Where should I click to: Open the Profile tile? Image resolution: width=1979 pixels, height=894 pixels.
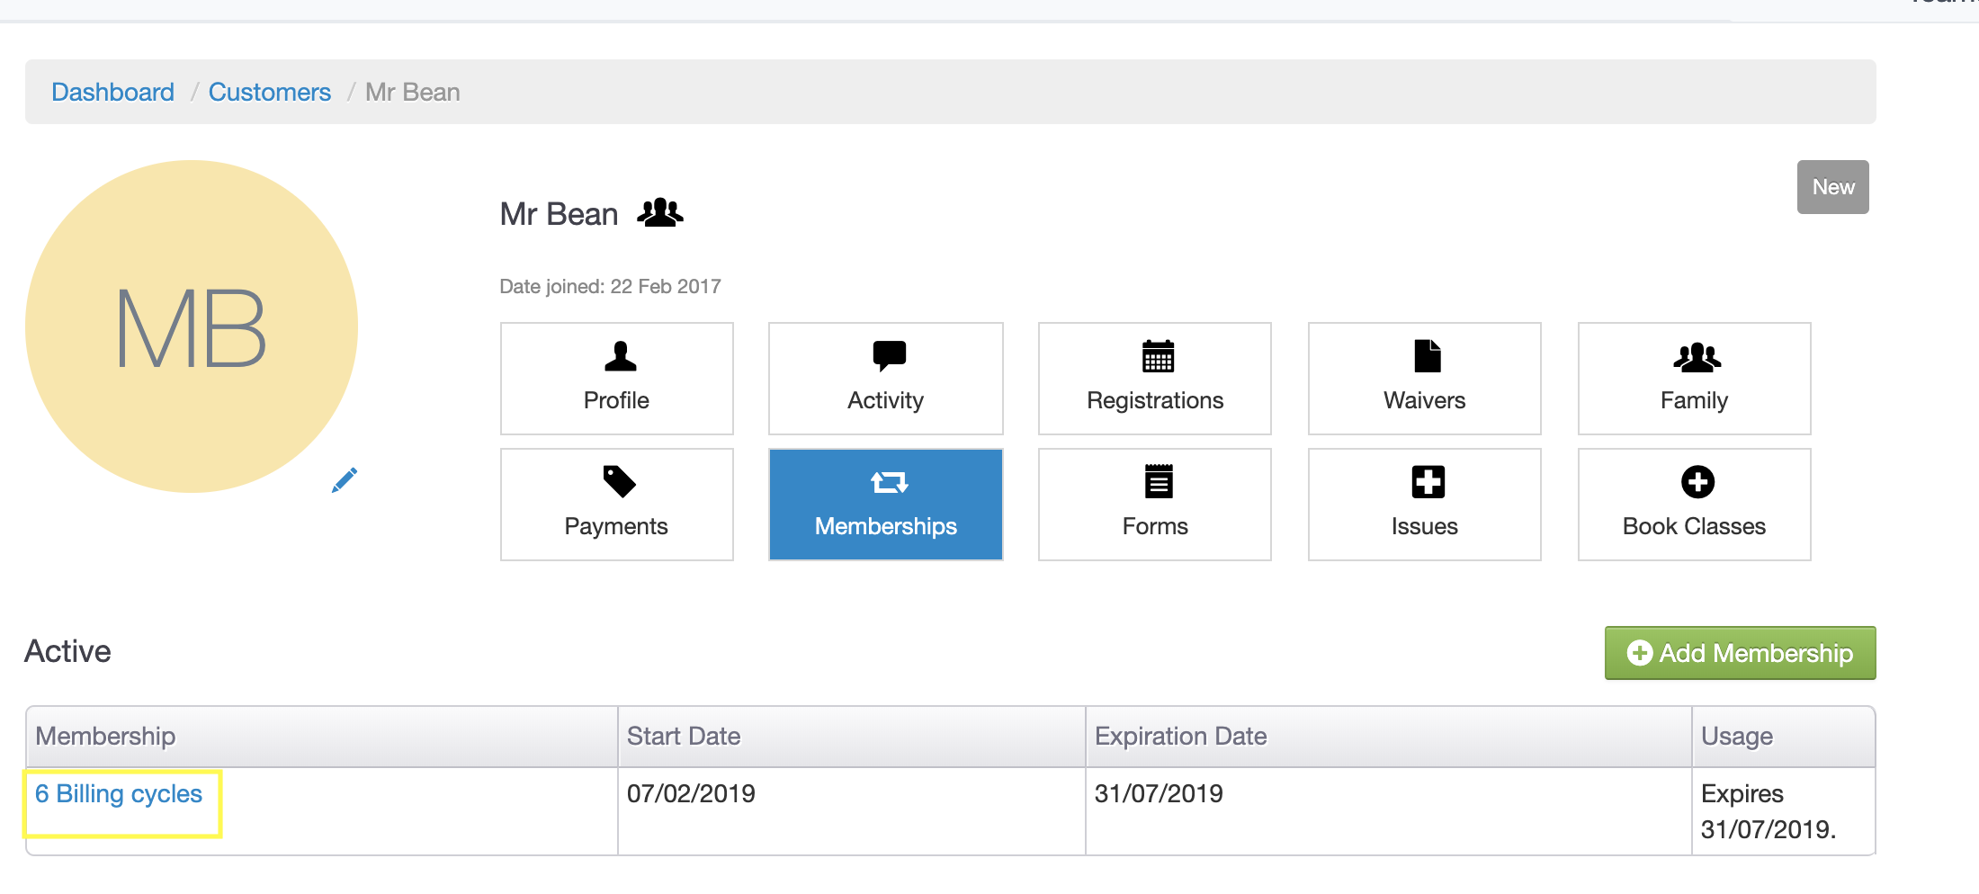point(616,379)
